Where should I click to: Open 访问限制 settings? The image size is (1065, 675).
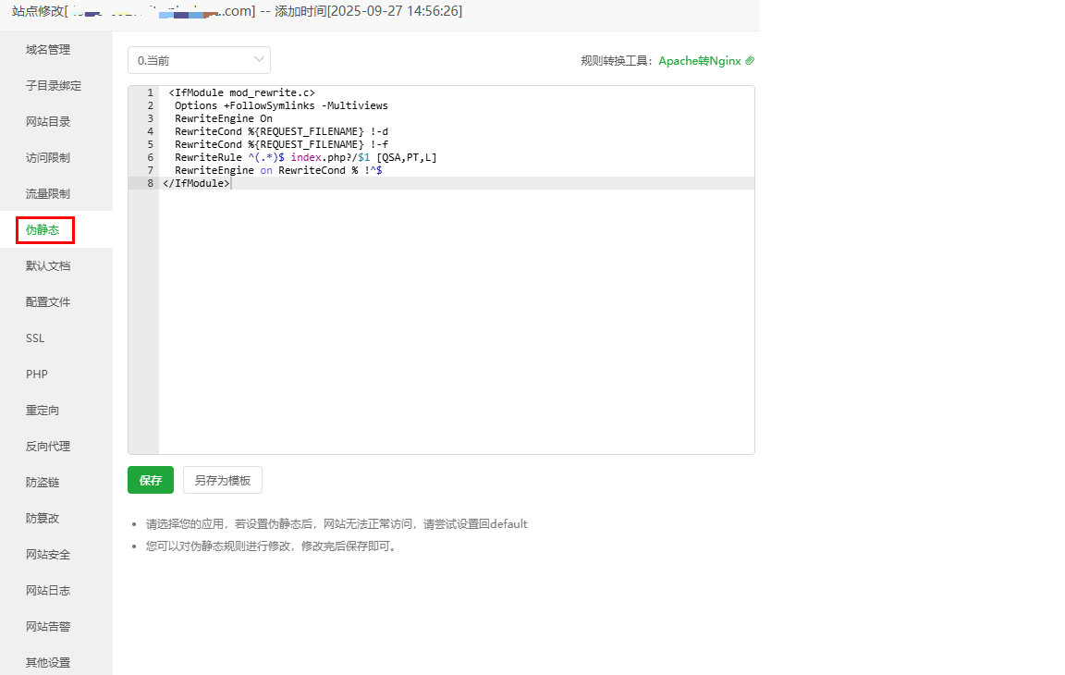pos(48,158)
